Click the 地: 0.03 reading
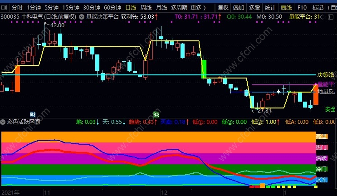Viewport: 337px width, 196px height. [x=88, y=122]
